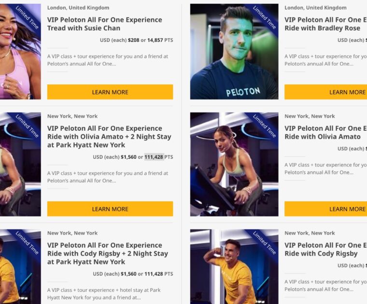Click Learn More for Susie Chan Tread experience
This screenshot has height=304, width=367.
pyautogui.click(x=110, y=92)
